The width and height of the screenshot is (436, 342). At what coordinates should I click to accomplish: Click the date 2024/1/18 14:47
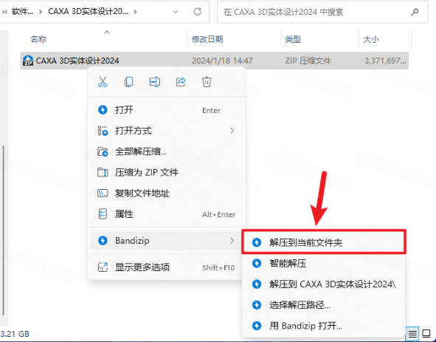point(222,61)
